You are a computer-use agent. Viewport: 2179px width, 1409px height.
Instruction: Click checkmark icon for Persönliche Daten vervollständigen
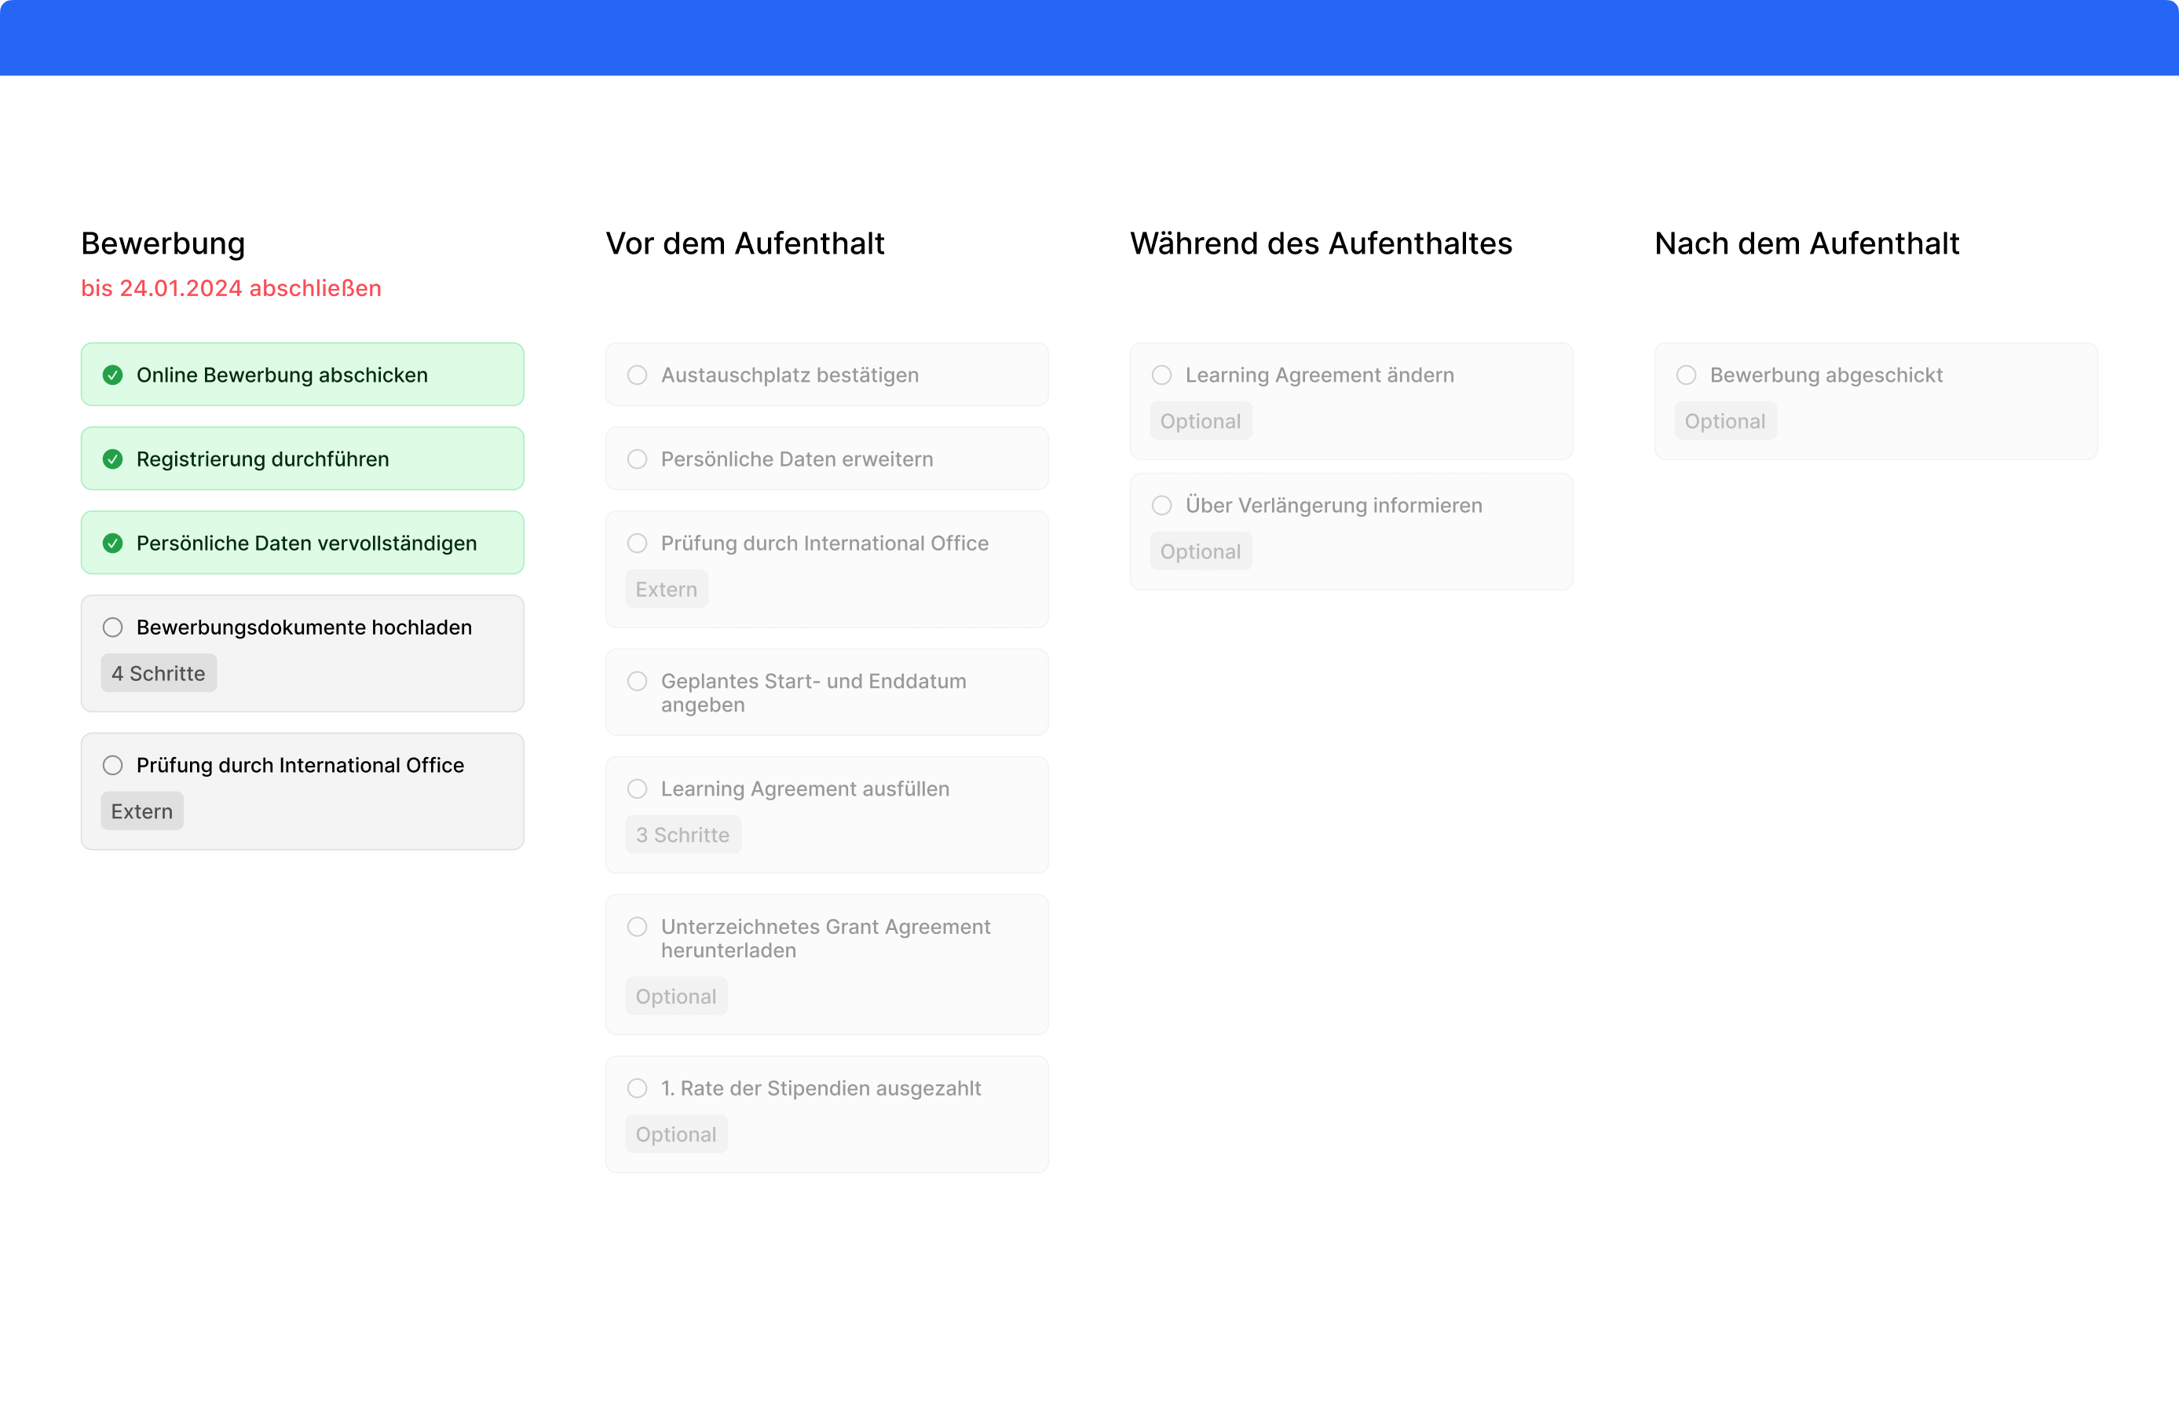[112, 543]
